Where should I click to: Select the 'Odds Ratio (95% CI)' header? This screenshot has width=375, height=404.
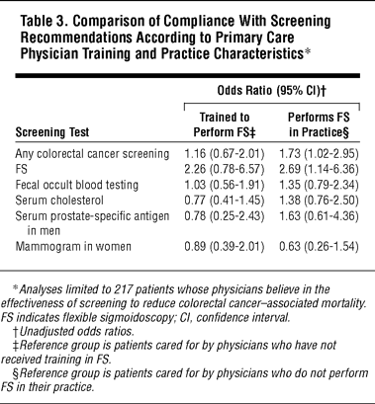click(x=271, y=90)
